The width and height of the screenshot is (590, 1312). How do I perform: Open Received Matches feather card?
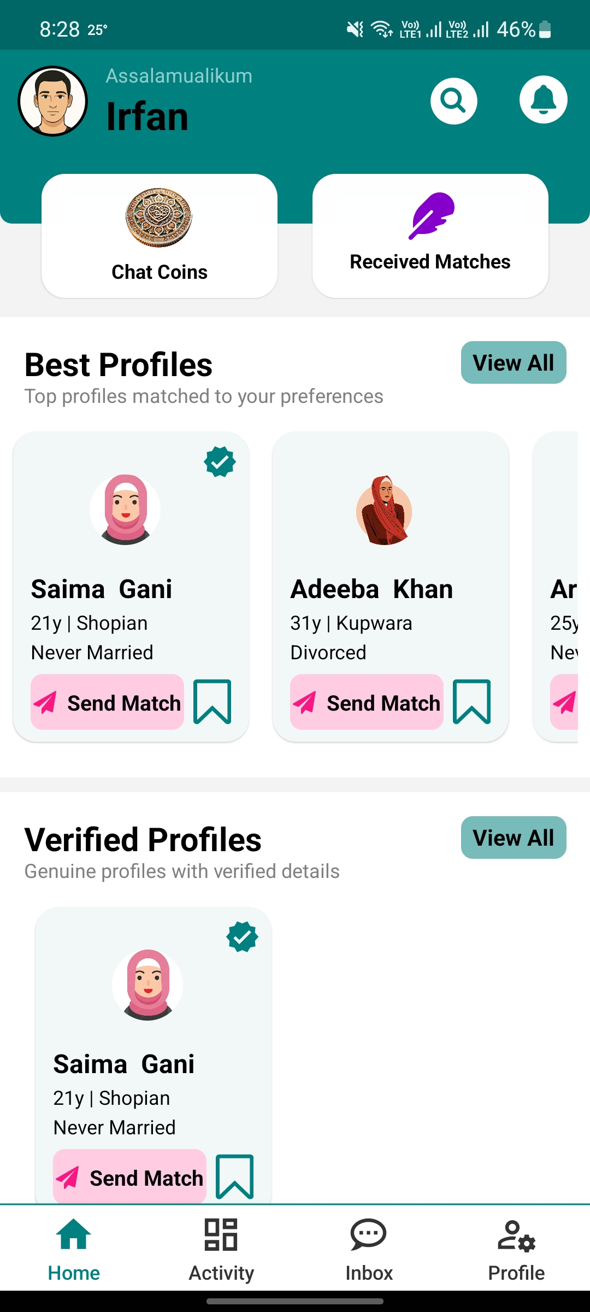pos(430,236)
